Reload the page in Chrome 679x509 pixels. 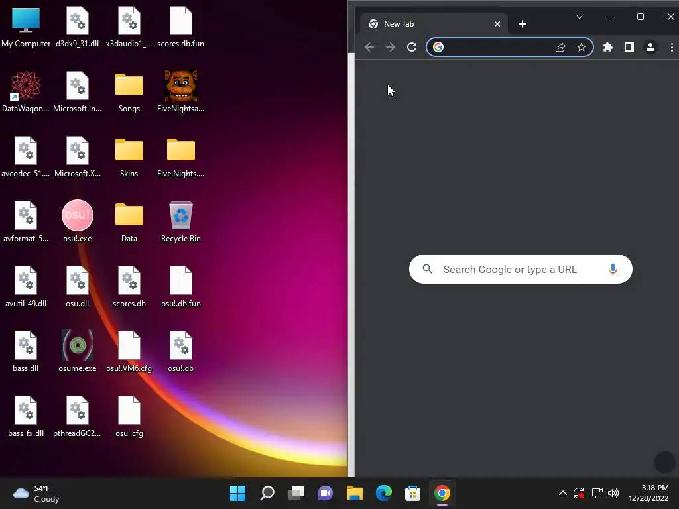(x=412, y=47)
